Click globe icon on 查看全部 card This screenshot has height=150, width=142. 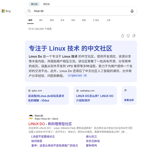tap(126, 90)
